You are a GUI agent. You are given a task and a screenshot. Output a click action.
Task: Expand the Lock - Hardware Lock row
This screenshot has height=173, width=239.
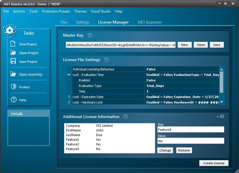click(69, 102)
